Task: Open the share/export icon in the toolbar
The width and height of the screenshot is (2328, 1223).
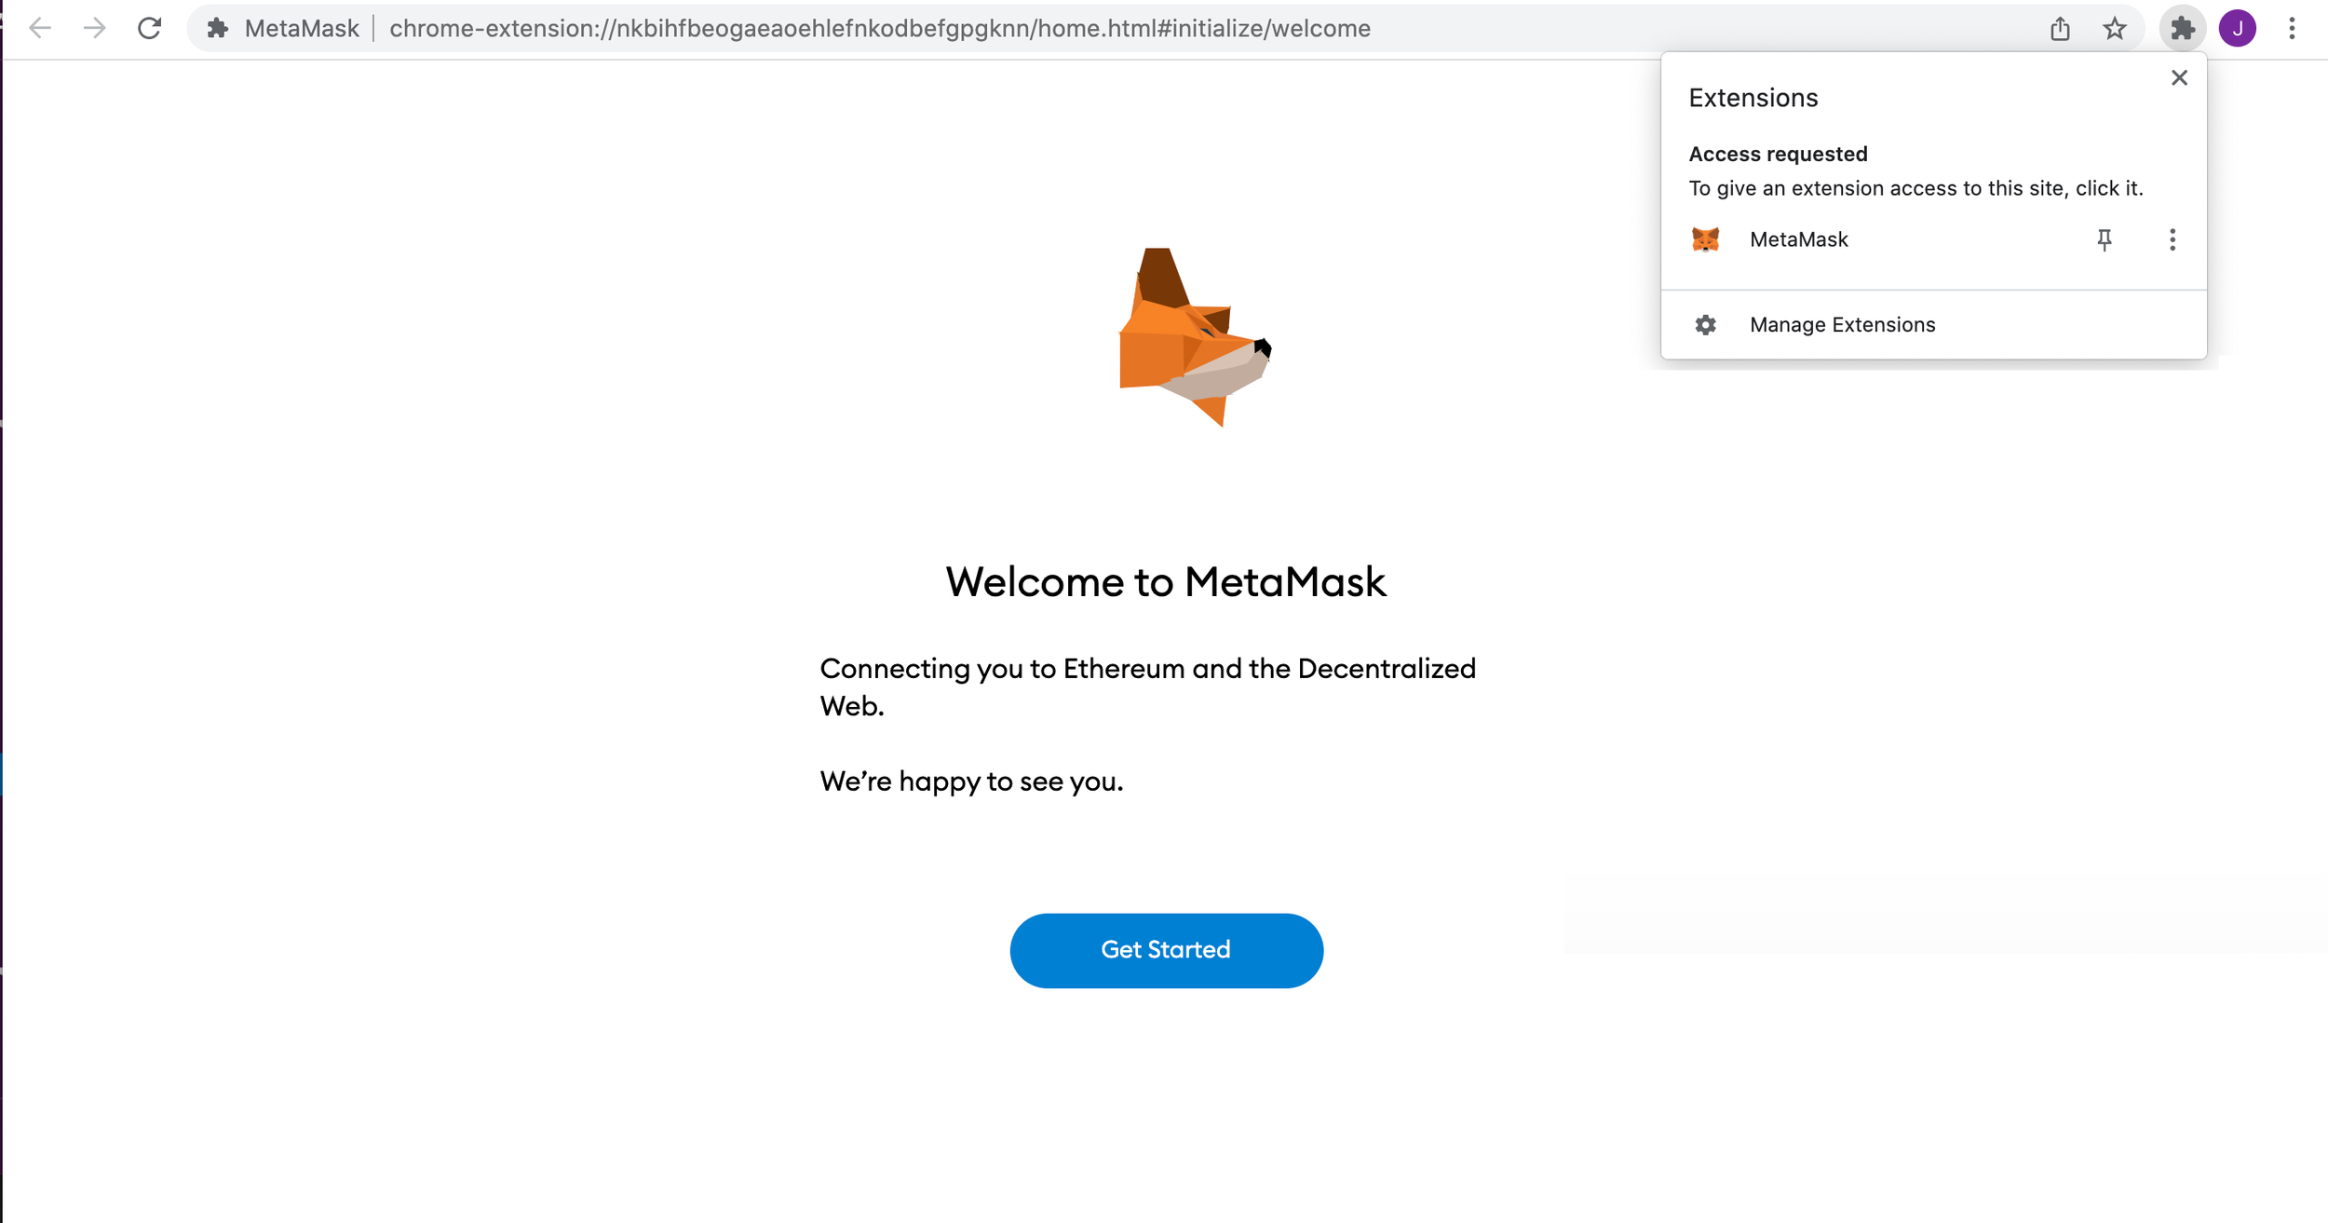Action: click(x=2059, y=28)
